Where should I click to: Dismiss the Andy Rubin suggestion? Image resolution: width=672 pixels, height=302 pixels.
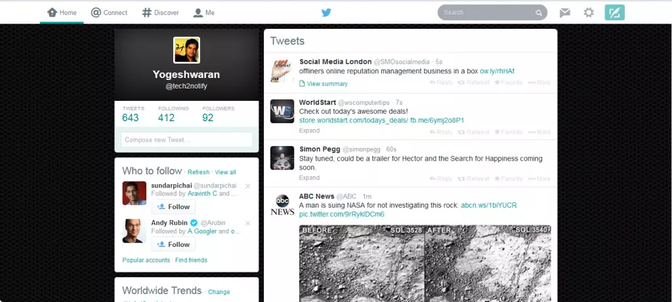click(x=247, y=223)
